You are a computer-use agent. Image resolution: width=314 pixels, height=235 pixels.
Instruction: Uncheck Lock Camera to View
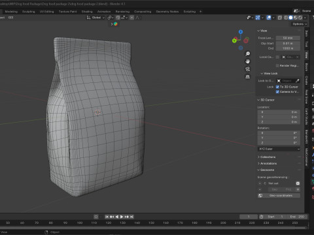point(277,92)
